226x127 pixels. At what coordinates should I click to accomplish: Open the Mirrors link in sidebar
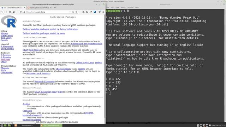pyautogui.click(x=5, y=34)
